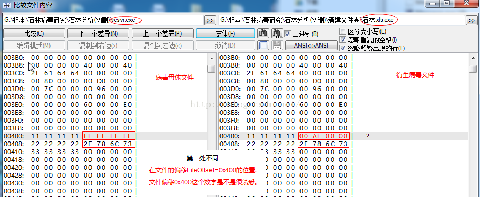Open the file browse >> button for 石林.xls.exe path
Viewport: 480px width, 197px height.
(471, 20)
